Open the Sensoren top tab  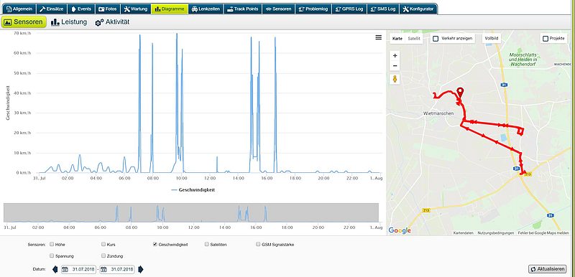[278, 9]
